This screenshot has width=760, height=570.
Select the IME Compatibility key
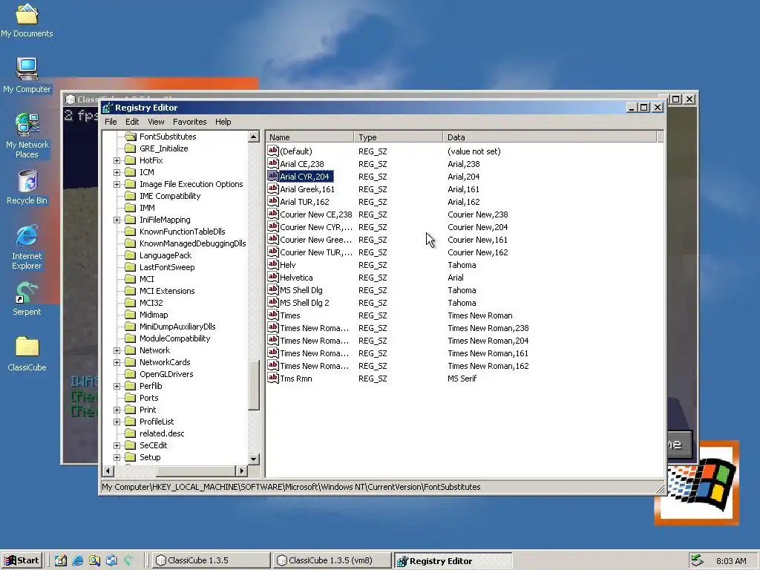click(x=170, y=196)
